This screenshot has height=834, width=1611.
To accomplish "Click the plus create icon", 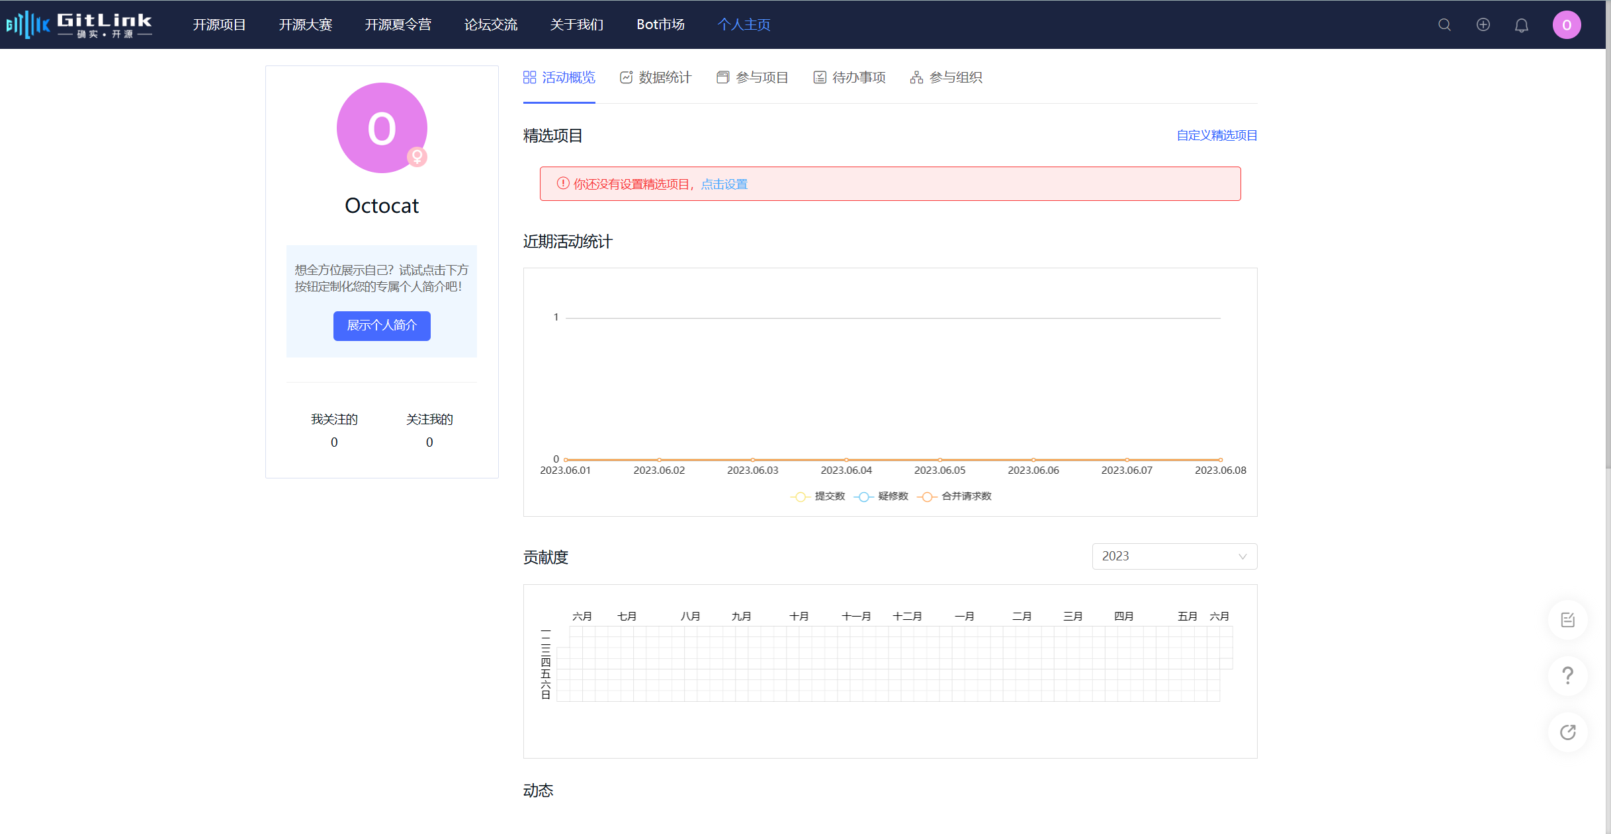I will (x=1483, y=25).
